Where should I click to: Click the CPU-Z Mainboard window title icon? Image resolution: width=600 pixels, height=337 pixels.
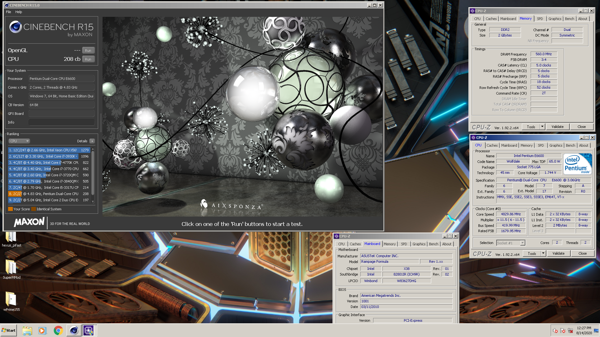337,236
